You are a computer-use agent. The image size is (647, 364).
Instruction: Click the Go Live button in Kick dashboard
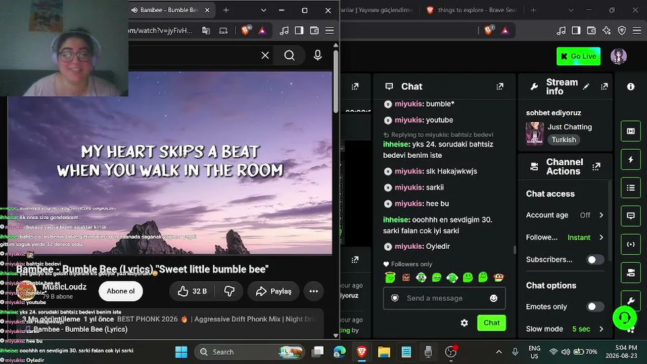coord(578,56)
